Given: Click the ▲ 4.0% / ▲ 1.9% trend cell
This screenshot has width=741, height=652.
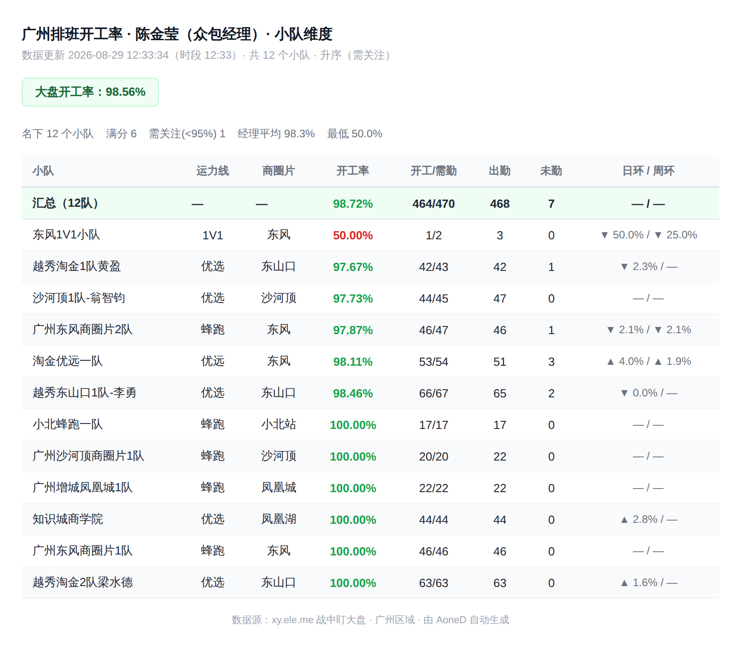Looking at the screenshot, I should click(x=648, y=361).
